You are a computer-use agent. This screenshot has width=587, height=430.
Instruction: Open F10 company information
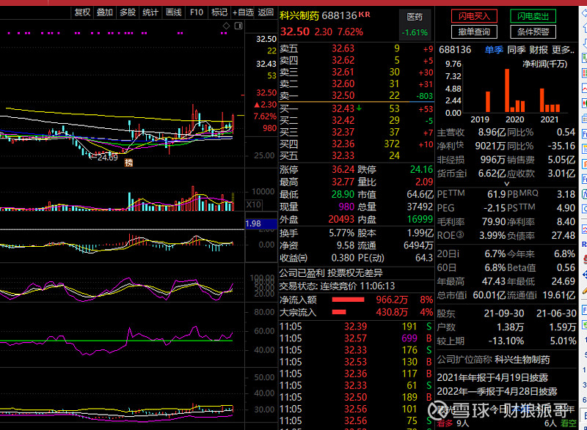click(197, 12)
